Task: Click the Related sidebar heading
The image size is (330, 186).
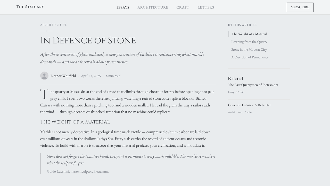Action: (235, 79)
